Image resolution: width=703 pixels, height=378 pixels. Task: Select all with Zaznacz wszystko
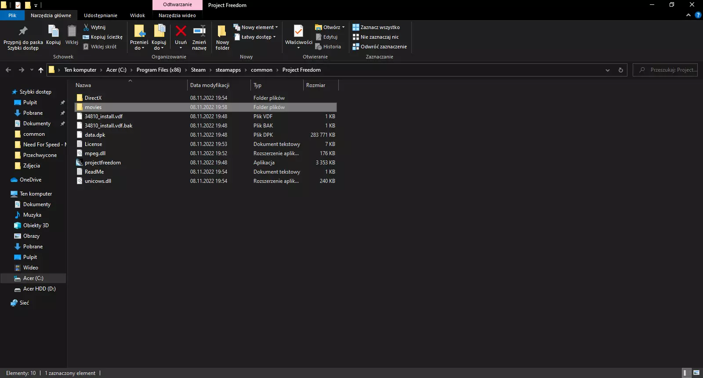(x=376, y=27)
